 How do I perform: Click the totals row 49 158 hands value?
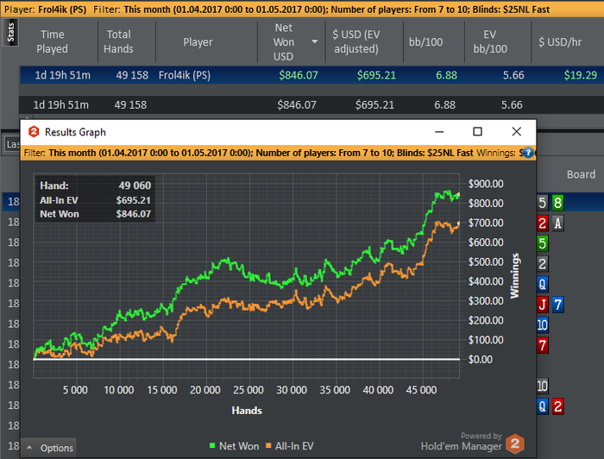(x=130, y=104)
